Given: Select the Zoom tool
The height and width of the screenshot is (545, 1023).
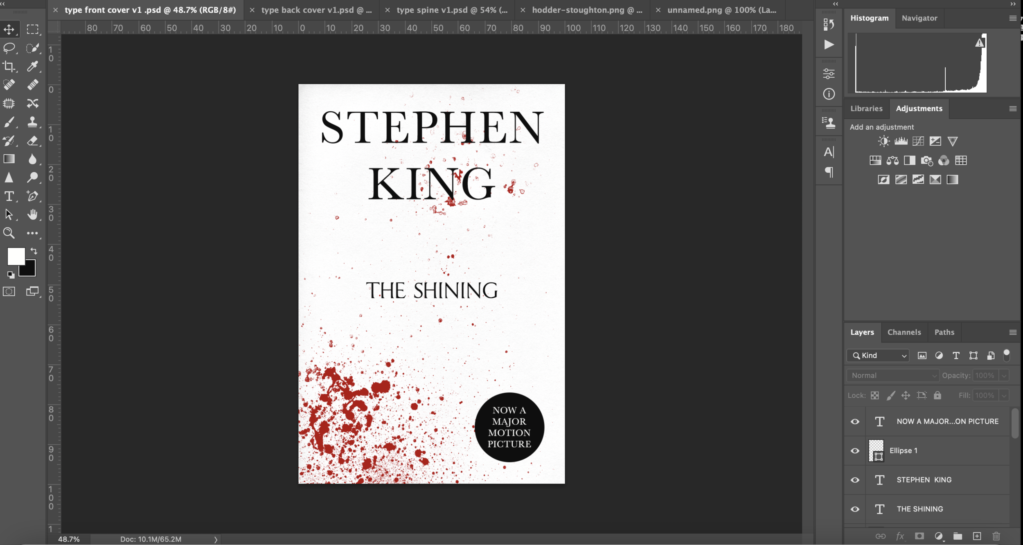Looking at the screenshot, I should pos(9,233).
